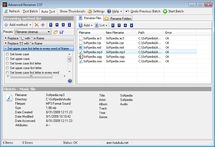Image resolution: width=215 pixels, height=147 pixels.
Task: Sort by the Filename column header
Action: pos(91,33)
